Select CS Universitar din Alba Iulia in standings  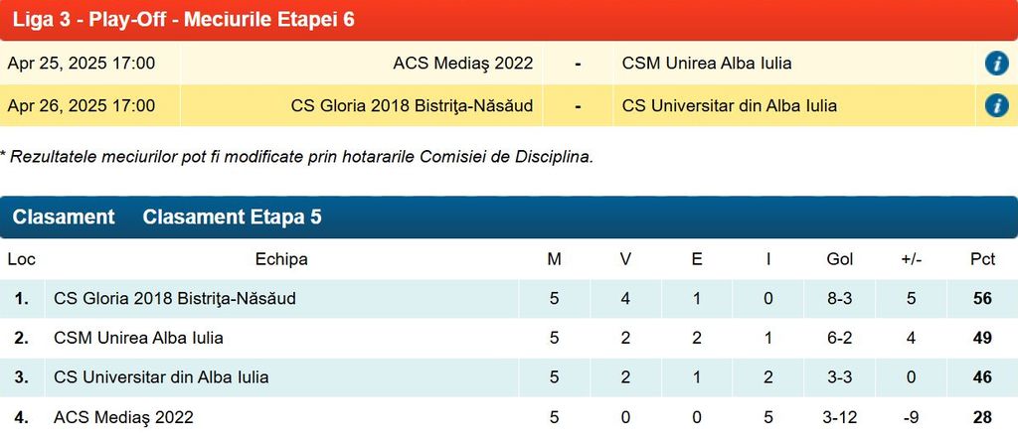[x=161, y=377]
